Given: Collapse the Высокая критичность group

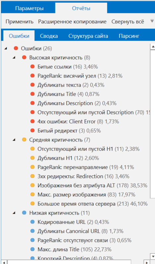Looking at the screenshot, I should (14, 57).
